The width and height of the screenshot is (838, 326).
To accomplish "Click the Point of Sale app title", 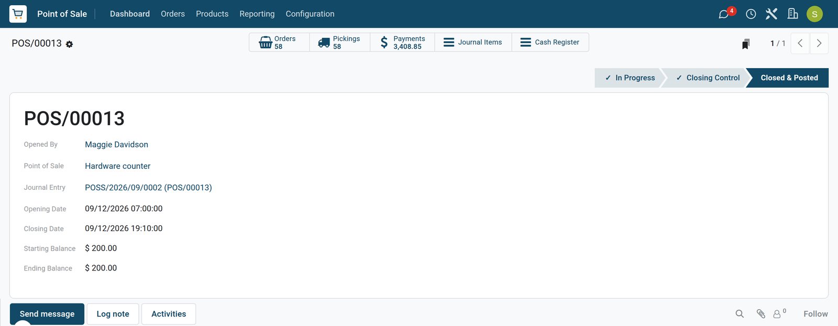I will tap(62, 14).
